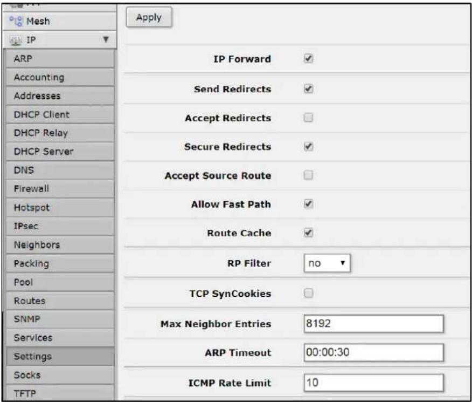Click Max Neighbor Entries field
Screen dimensions: 472x402
(x=373, y=324)
